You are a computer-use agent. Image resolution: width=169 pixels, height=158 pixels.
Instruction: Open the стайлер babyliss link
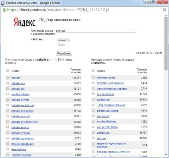click(x=21, y=155)
